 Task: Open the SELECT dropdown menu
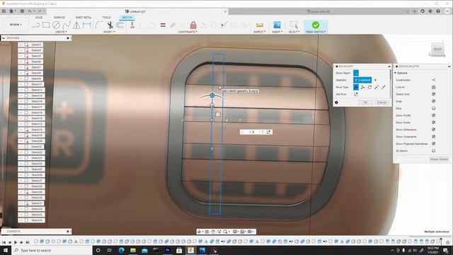pos(294,32)
